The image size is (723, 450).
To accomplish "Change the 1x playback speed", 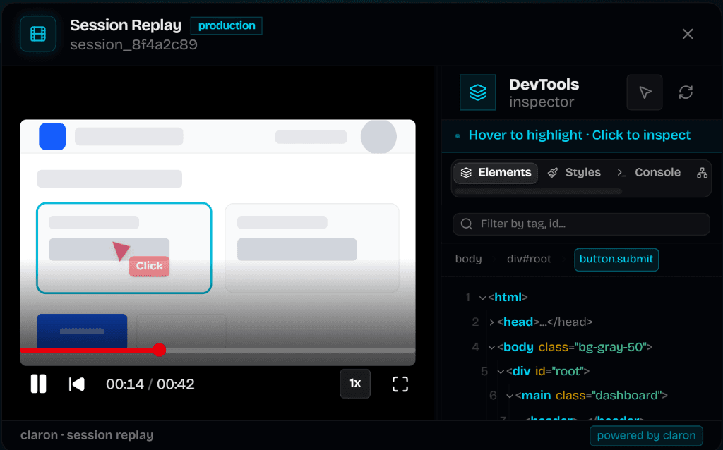I will pos(355,383).
